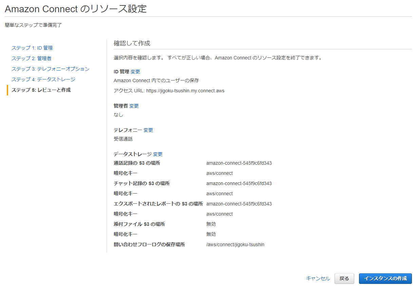This screenshot has width=416, height=291.
Task: Open ステップ 2: 管理者 step
Action: (x=31, y=58)
